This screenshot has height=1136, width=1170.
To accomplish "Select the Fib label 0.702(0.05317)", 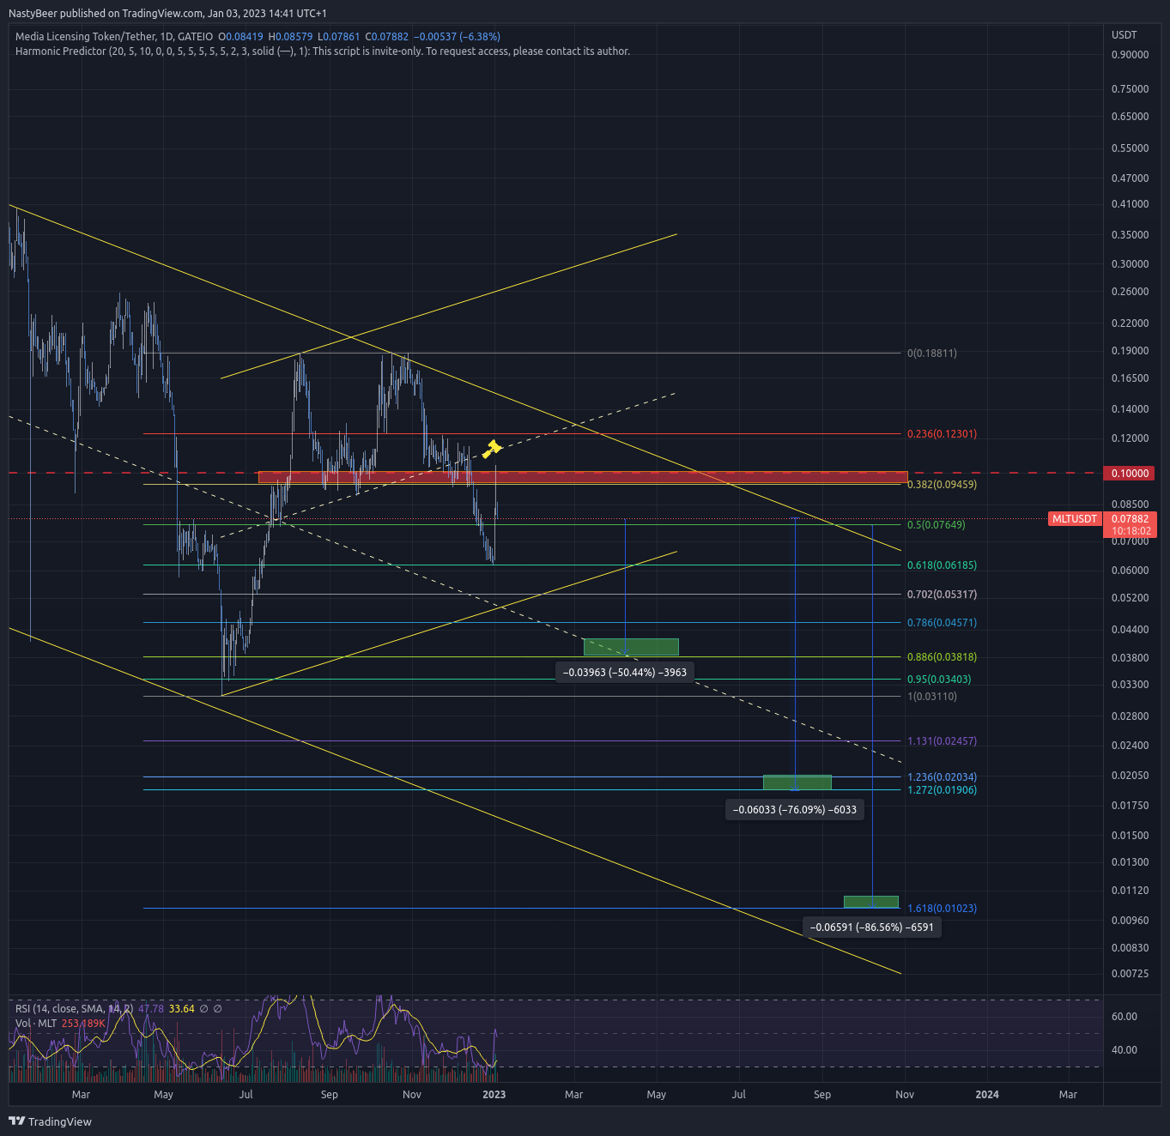I will (x=942, y=595).
